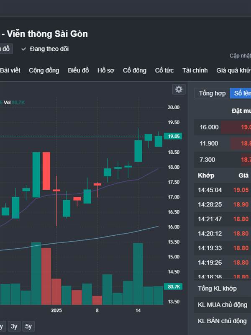251x335 pixels.
Task: Click the 80.7K volume label on axis
Action: (174, 287)
